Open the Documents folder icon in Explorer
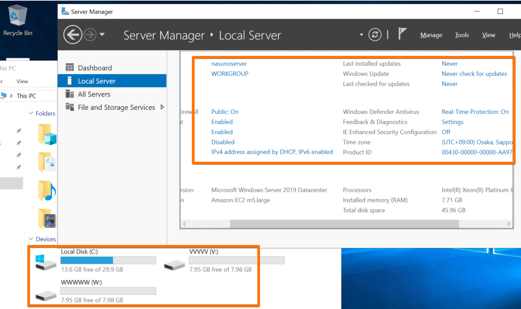Image resolution: width=521 pixels, height=309 pixels. [x=47, y=162]
